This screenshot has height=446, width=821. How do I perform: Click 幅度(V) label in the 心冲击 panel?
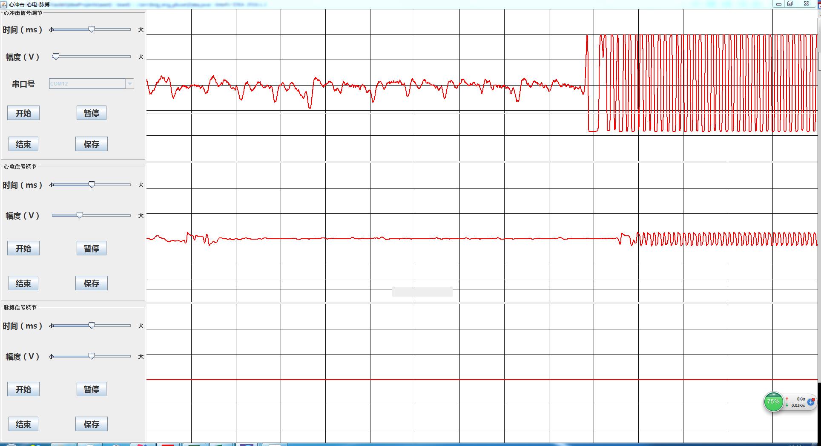(x=23, y=57)
